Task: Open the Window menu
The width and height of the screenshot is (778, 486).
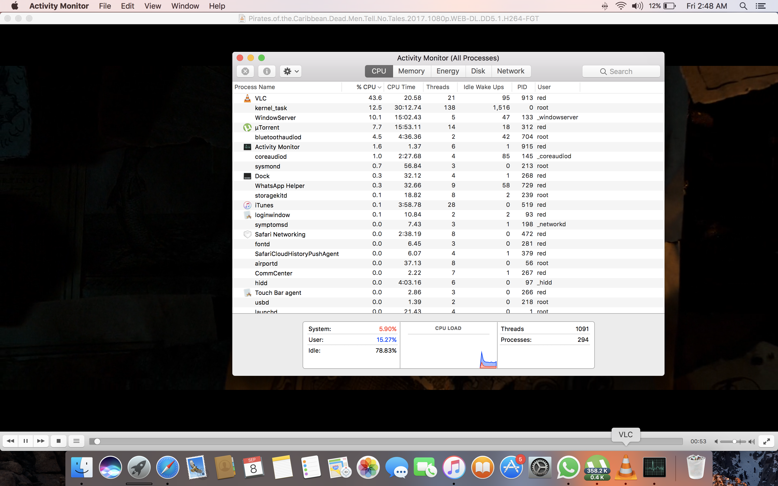Action: pos(185,6)
